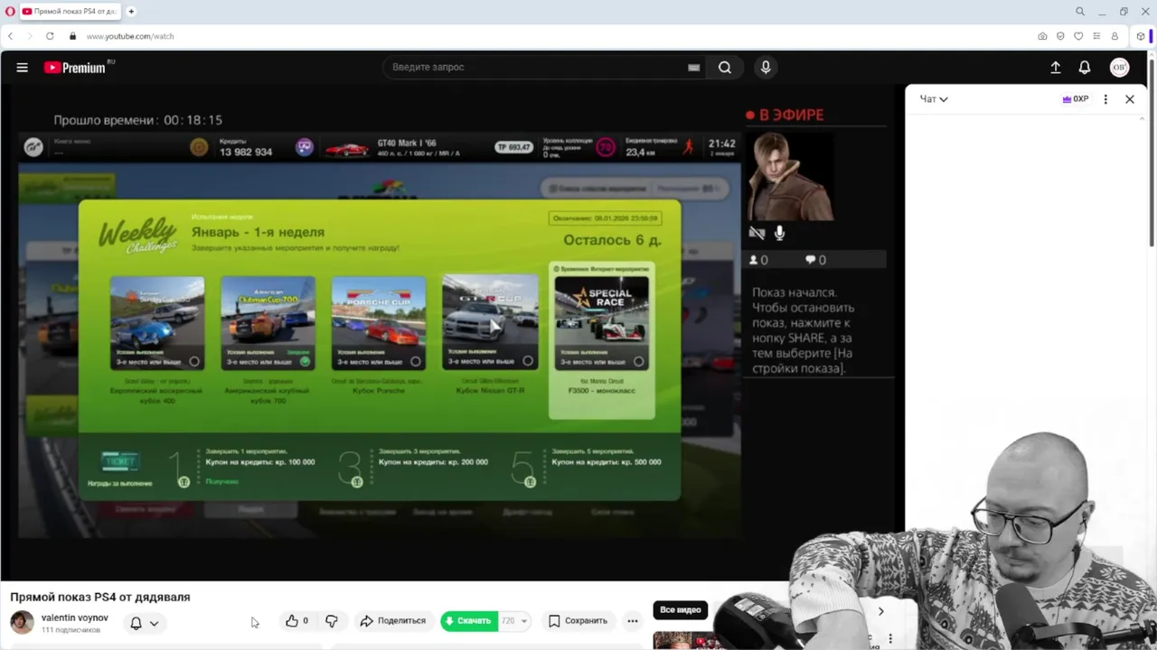Select the 'Все видео' chip

(681, 610)
